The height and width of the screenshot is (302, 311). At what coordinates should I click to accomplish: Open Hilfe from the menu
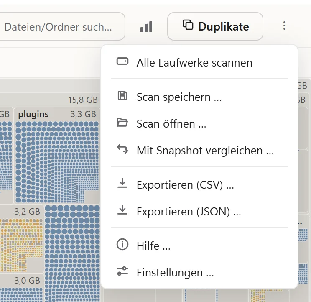199,246
